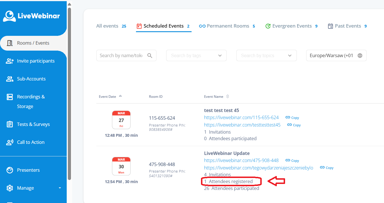
Task: Click the search magnifier icon
Action: click(x=150, y=55)
